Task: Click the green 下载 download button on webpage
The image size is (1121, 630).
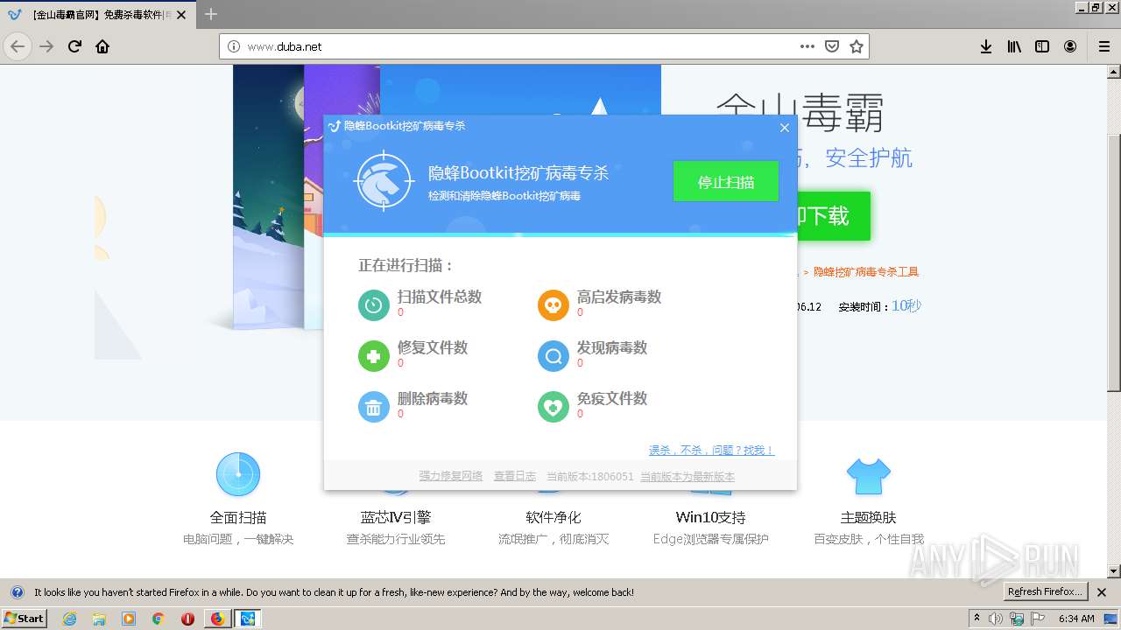Action: click(832, 215)
